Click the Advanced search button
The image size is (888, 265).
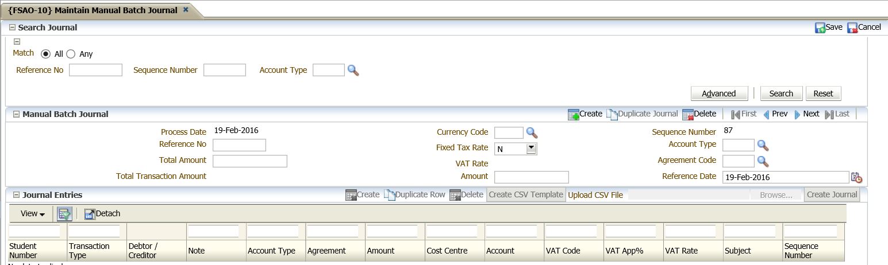(x=718, y=93)
